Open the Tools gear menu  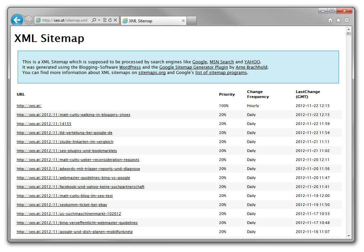pos(347,20)
